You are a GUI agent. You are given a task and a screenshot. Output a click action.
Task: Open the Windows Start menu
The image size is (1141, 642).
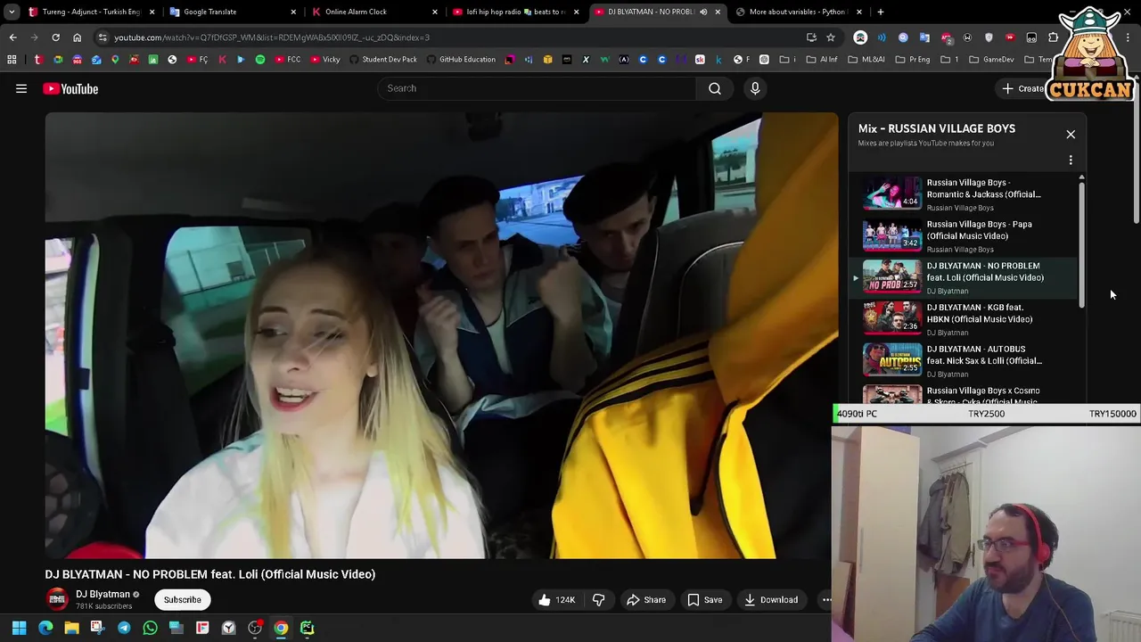(19, 628)
